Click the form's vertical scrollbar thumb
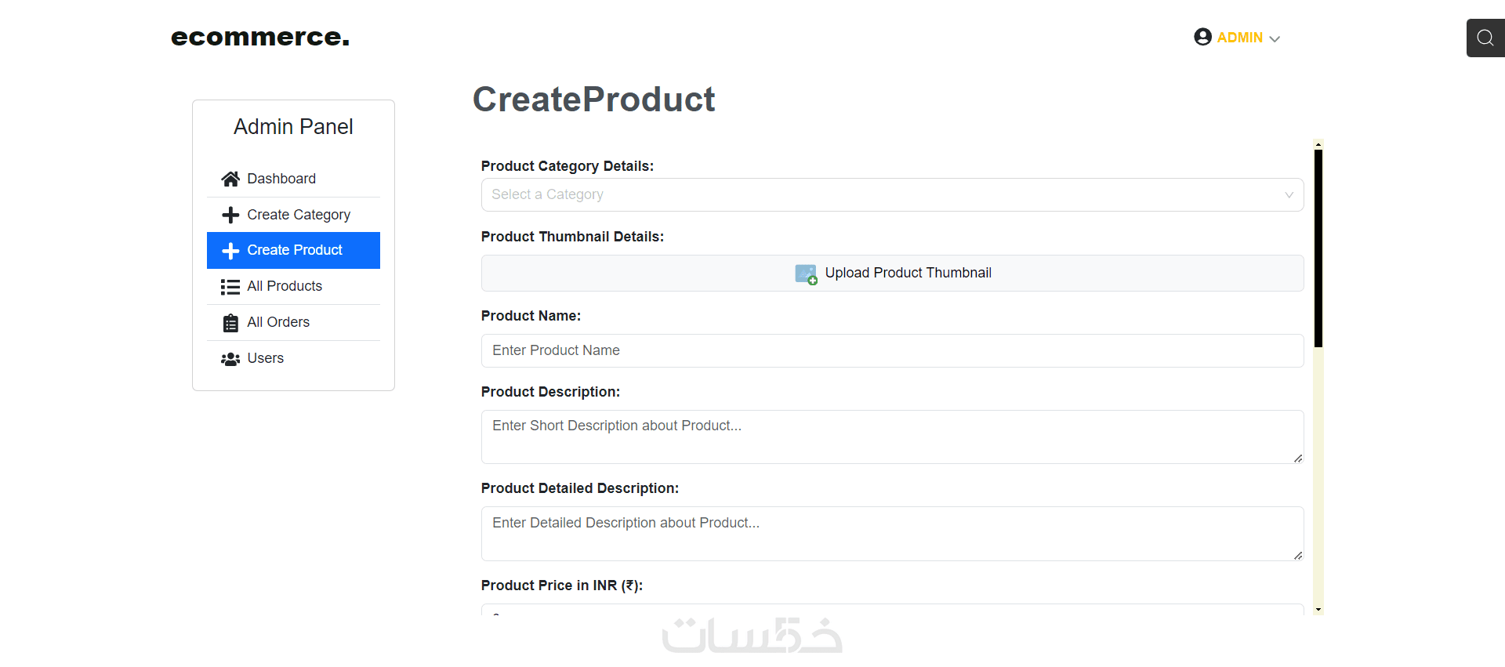This screenshot has width=1505, height=667. pyautogui.click(x=1318, y=247)
